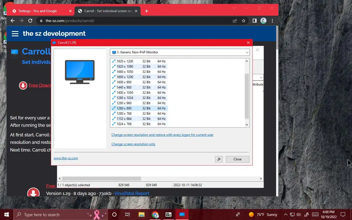The width and height of the screenshot is (352, 220).
Task: Open the weather widget showing 76°F Sunny
Action: (263, 215)
